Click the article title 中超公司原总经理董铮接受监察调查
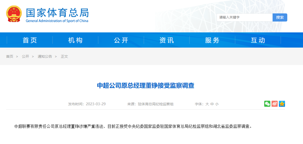This screenshot has width=303, height=144. [x=146, y=85]
